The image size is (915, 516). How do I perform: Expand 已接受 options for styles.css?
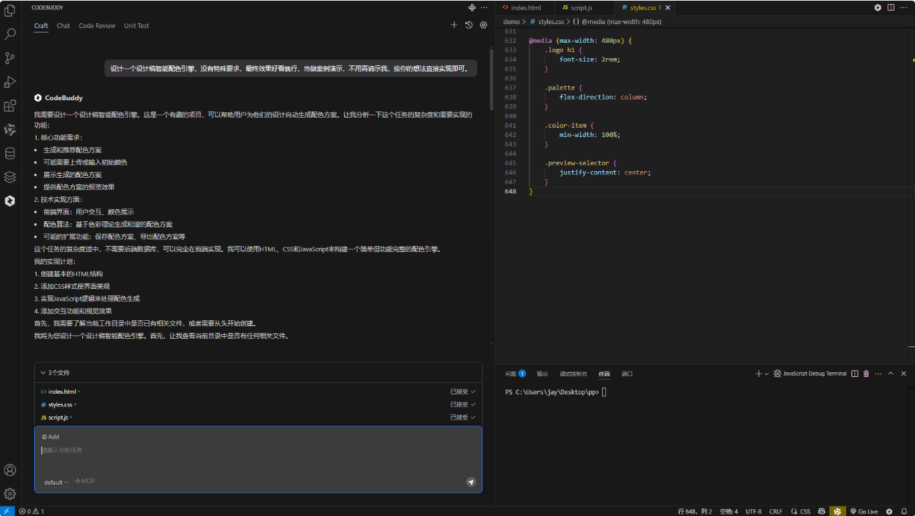[x=463, y=404]
